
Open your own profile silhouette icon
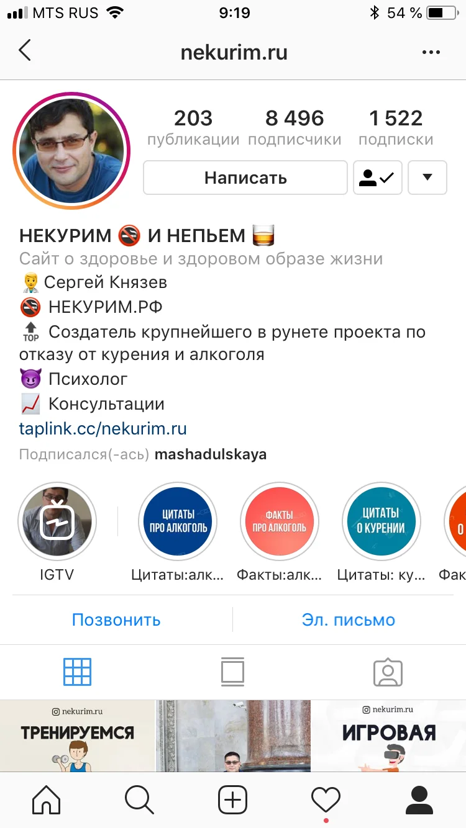(419, 799)
